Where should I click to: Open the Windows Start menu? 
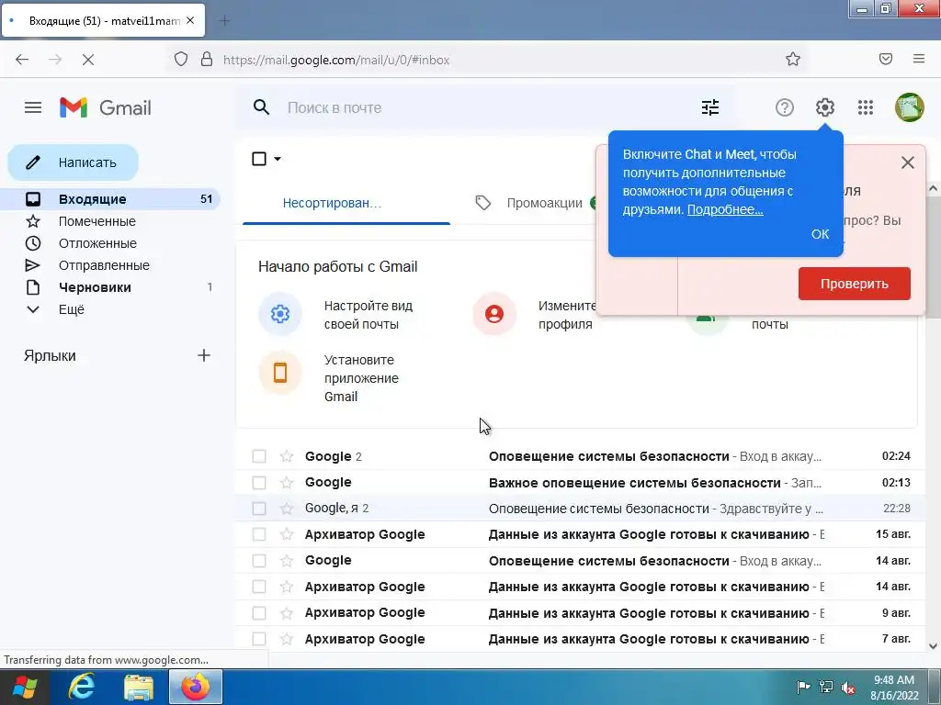[x=24, y=687]
